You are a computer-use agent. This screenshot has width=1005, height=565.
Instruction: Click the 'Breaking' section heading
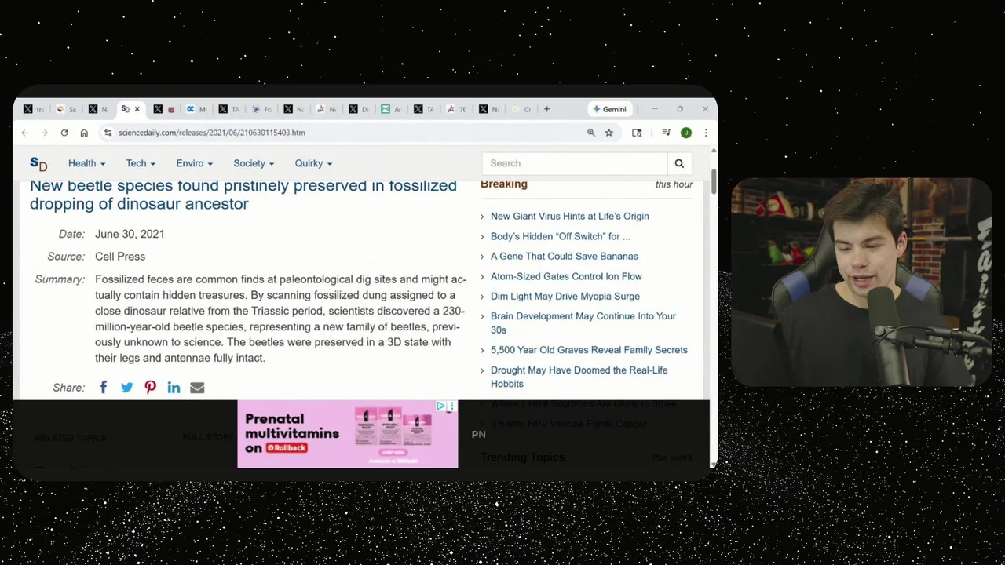point(504,184)
